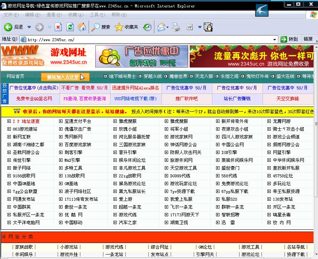Expand the Back button history dropdown arrow
The image size is (318, 259).
pos(29,27)
